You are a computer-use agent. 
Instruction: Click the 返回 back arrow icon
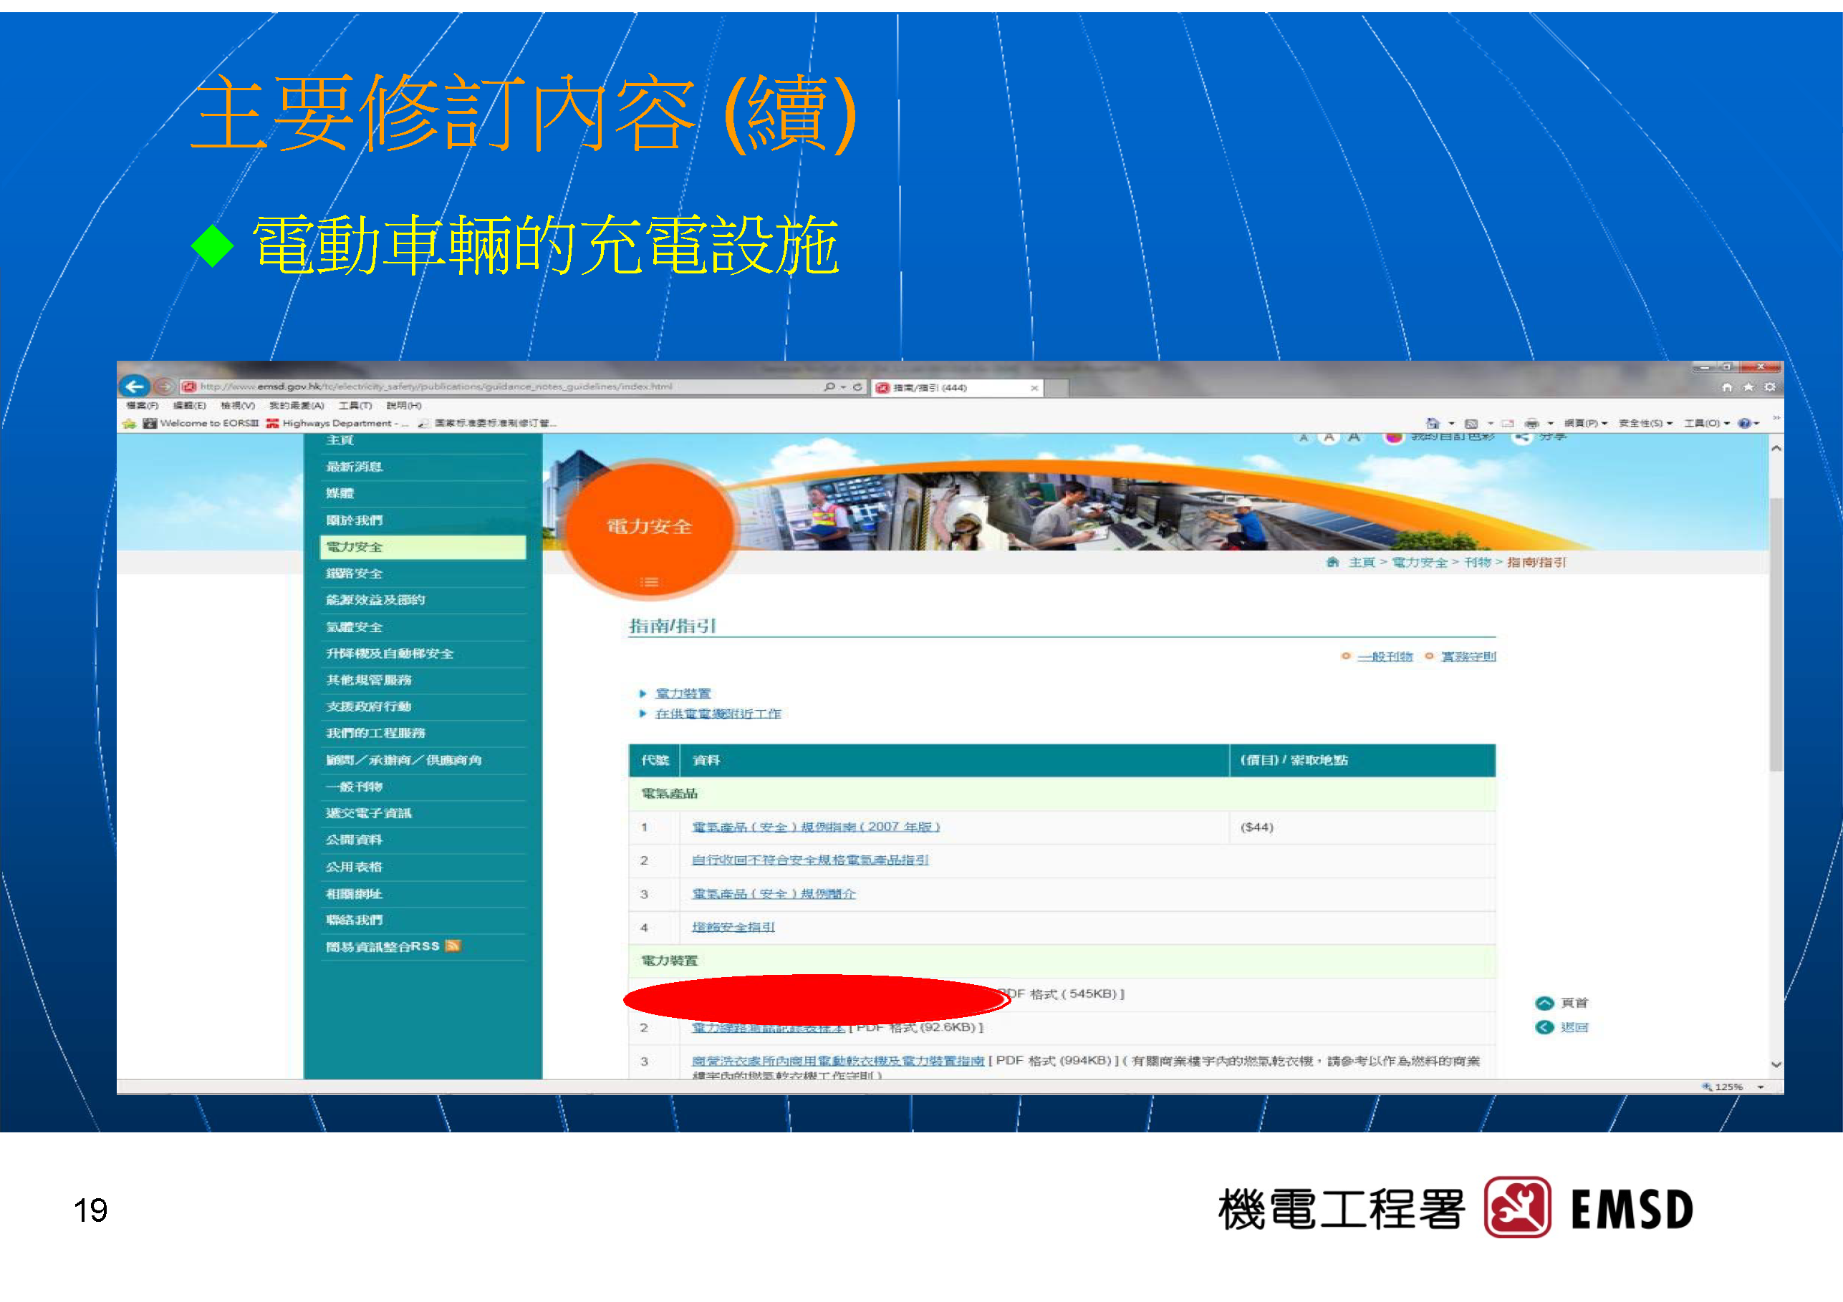[x=1544, y=1028]
